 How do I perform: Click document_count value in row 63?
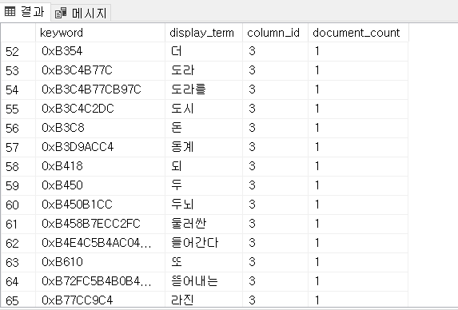(358, 262)
